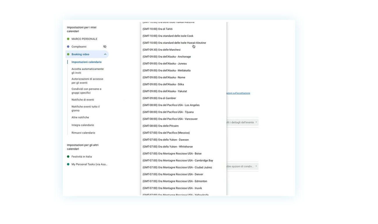Image resolution: width=378 pixels, height=224 pixels.
Task: Pick Ora Montagne Rocciose USA - Edmonton
Action: (183, 181)
